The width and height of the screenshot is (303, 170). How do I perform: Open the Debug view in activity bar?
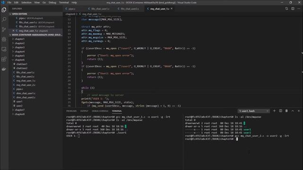pyautogui.click(x=4, y=39)
